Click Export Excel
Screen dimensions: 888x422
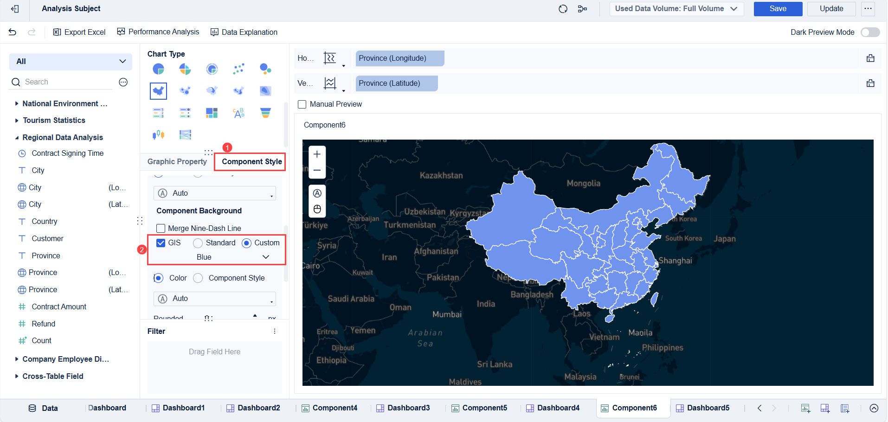click(79, 32)
